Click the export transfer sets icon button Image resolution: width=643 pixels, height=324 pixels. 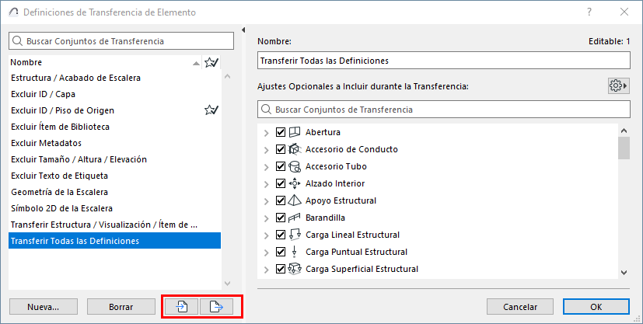click(x=217, y=306)
